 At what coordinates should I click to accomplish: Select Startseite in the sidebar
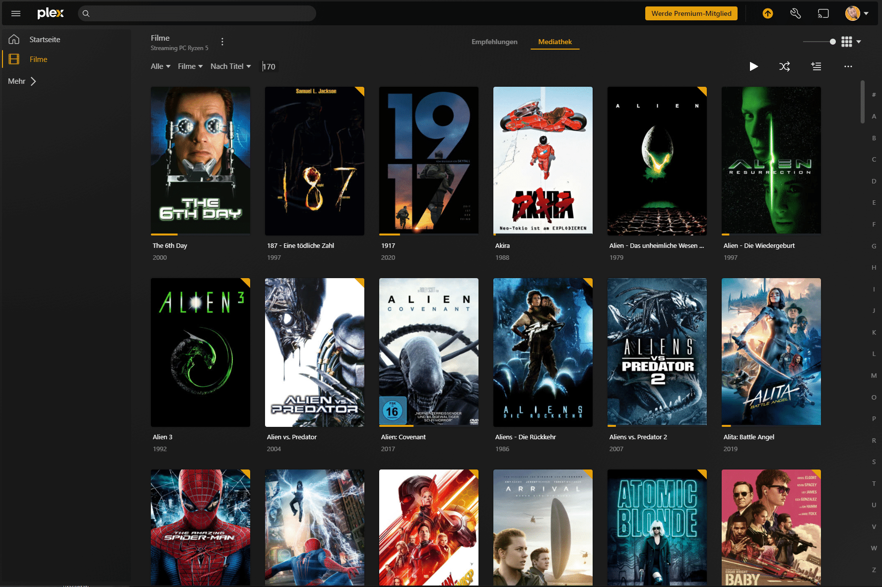coord(45,39)
